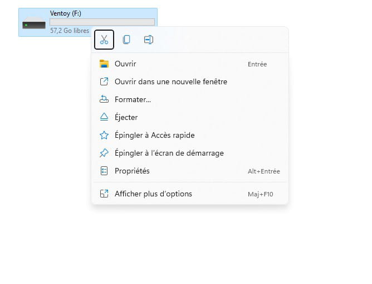The image size is (372, 284).
Task: Click the star icon for Accès rapide
Action: click(104, 135)
